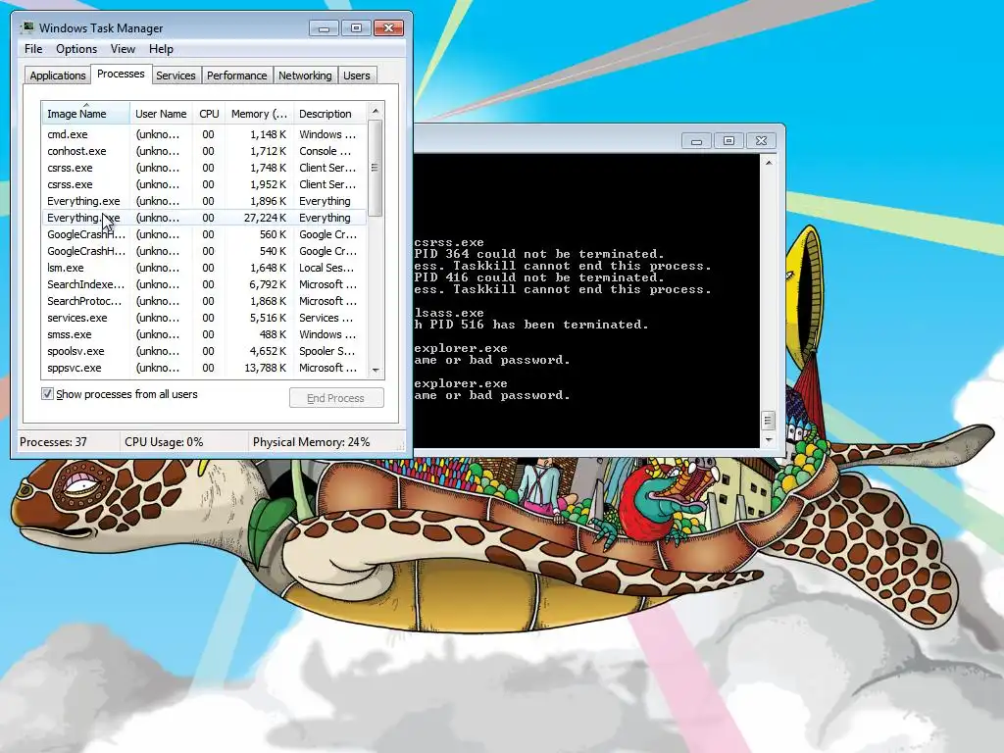Click the Physical Memory: 24% status entry
This screenshot has height=753, width=1004.
pyautogui.click(x=311, y=442)
